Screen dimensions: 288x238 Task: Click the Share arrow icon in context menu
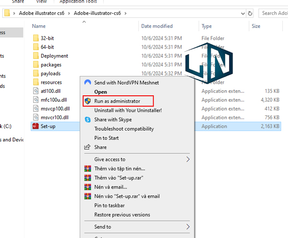point(87,147)
